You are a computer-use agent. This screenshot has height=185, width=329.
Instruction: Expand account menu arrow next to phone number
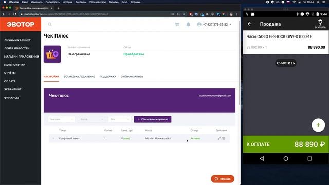(x=230, y=24)
